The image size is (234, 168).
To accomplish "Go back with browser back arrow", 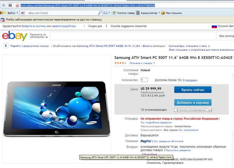I will 4,5.
